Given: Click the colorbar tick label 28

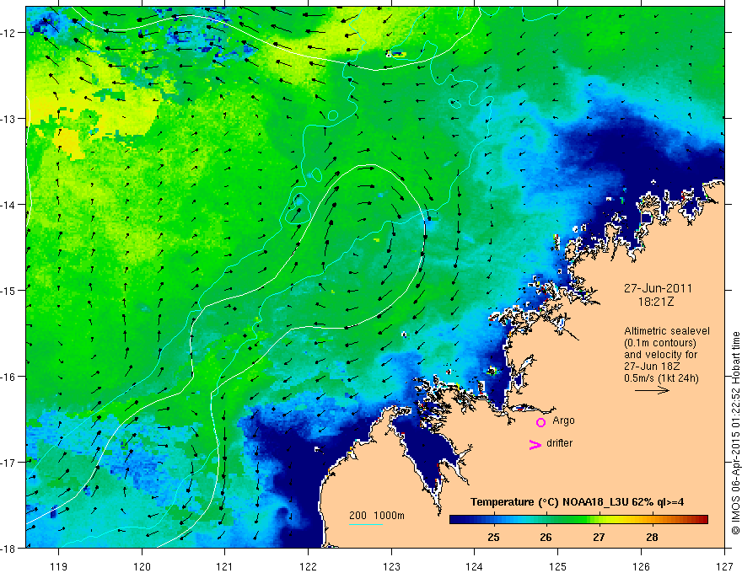Looking at the screenshot, I should tap(652, 538).
